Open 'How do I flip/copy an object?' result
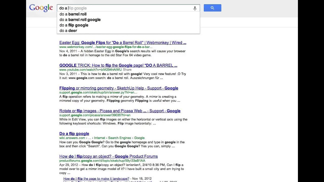This screenshot has height=182, width=324. [108, 156]
